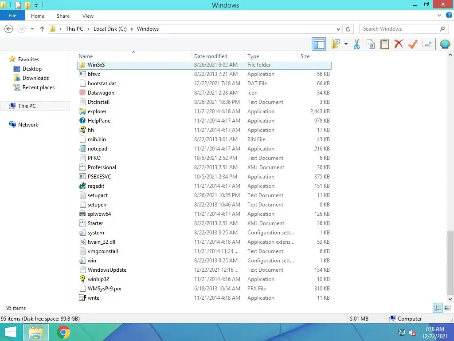Viewport: 454px width, 341px height.
Task: Expand the ribbon with the chevron
Action: [439, 16]
